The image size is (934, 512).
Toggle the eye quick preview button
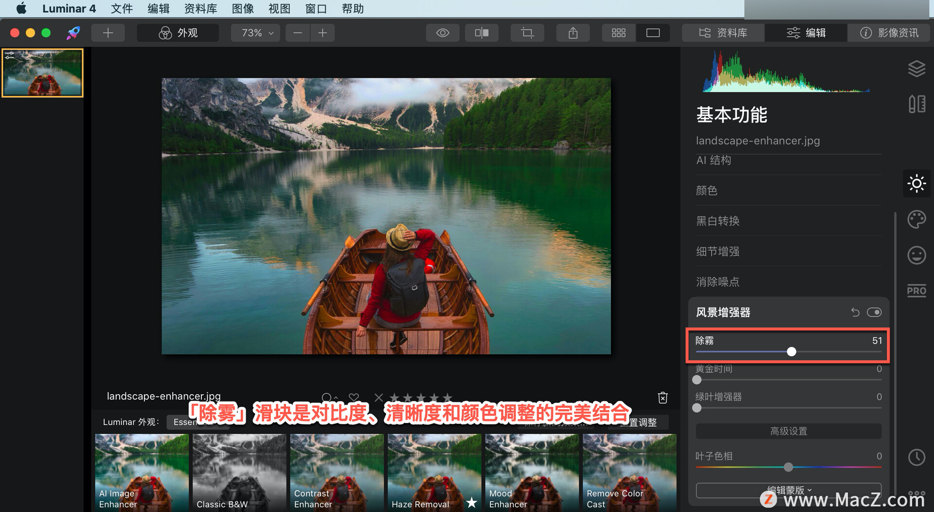[x=443, y=33]
